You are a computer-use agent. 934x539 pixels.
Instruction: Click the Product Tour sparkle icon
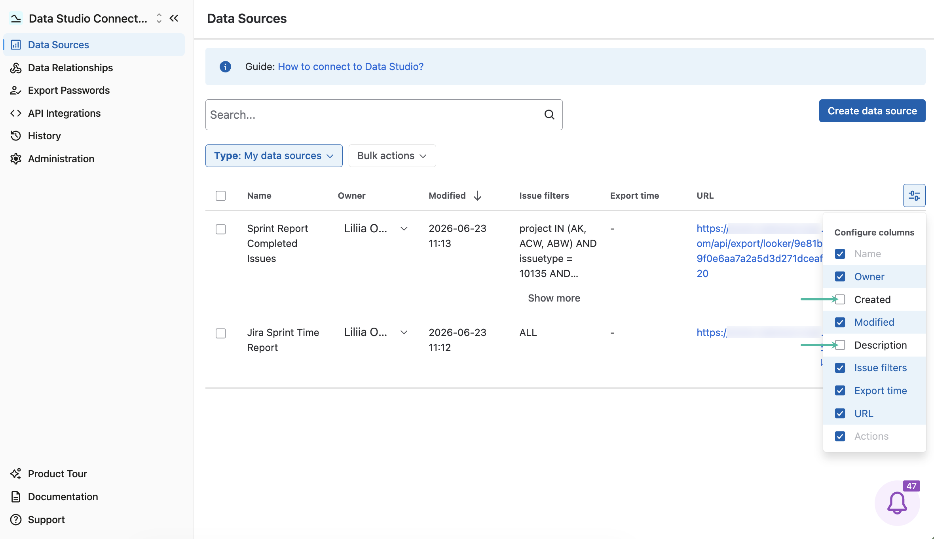tap(16, 474)
